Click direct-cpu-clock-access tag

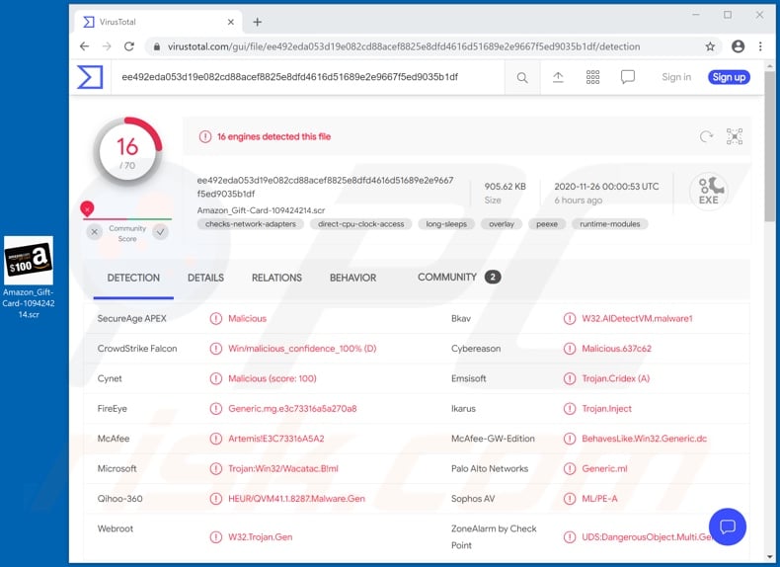360,224
